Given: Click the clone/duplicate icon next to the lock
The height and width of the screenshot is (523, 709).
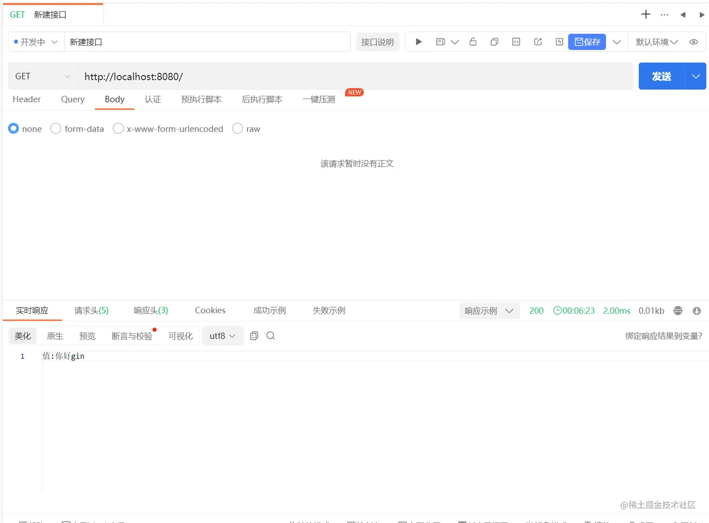Looking at the screenshot, I should click(x=494, y=42).
